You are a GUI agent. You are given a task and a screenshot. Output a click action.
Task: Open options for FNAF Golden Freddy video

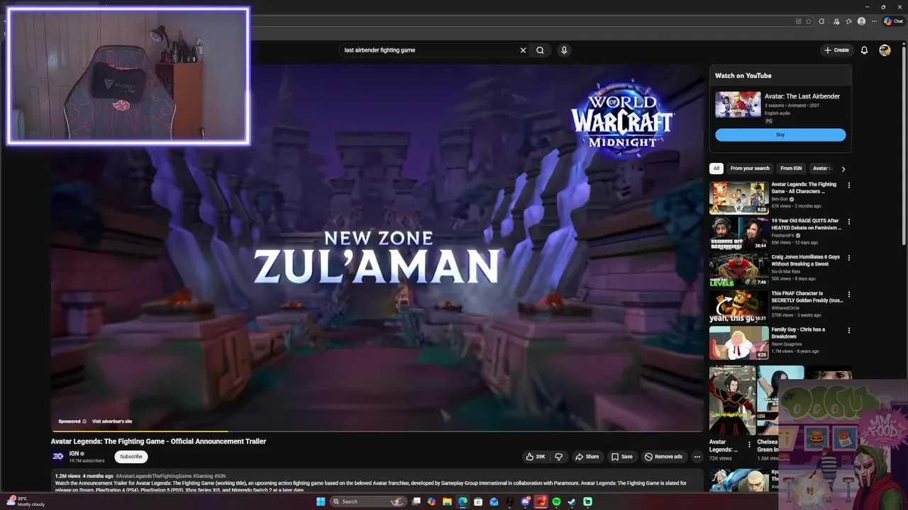[849, 294]
